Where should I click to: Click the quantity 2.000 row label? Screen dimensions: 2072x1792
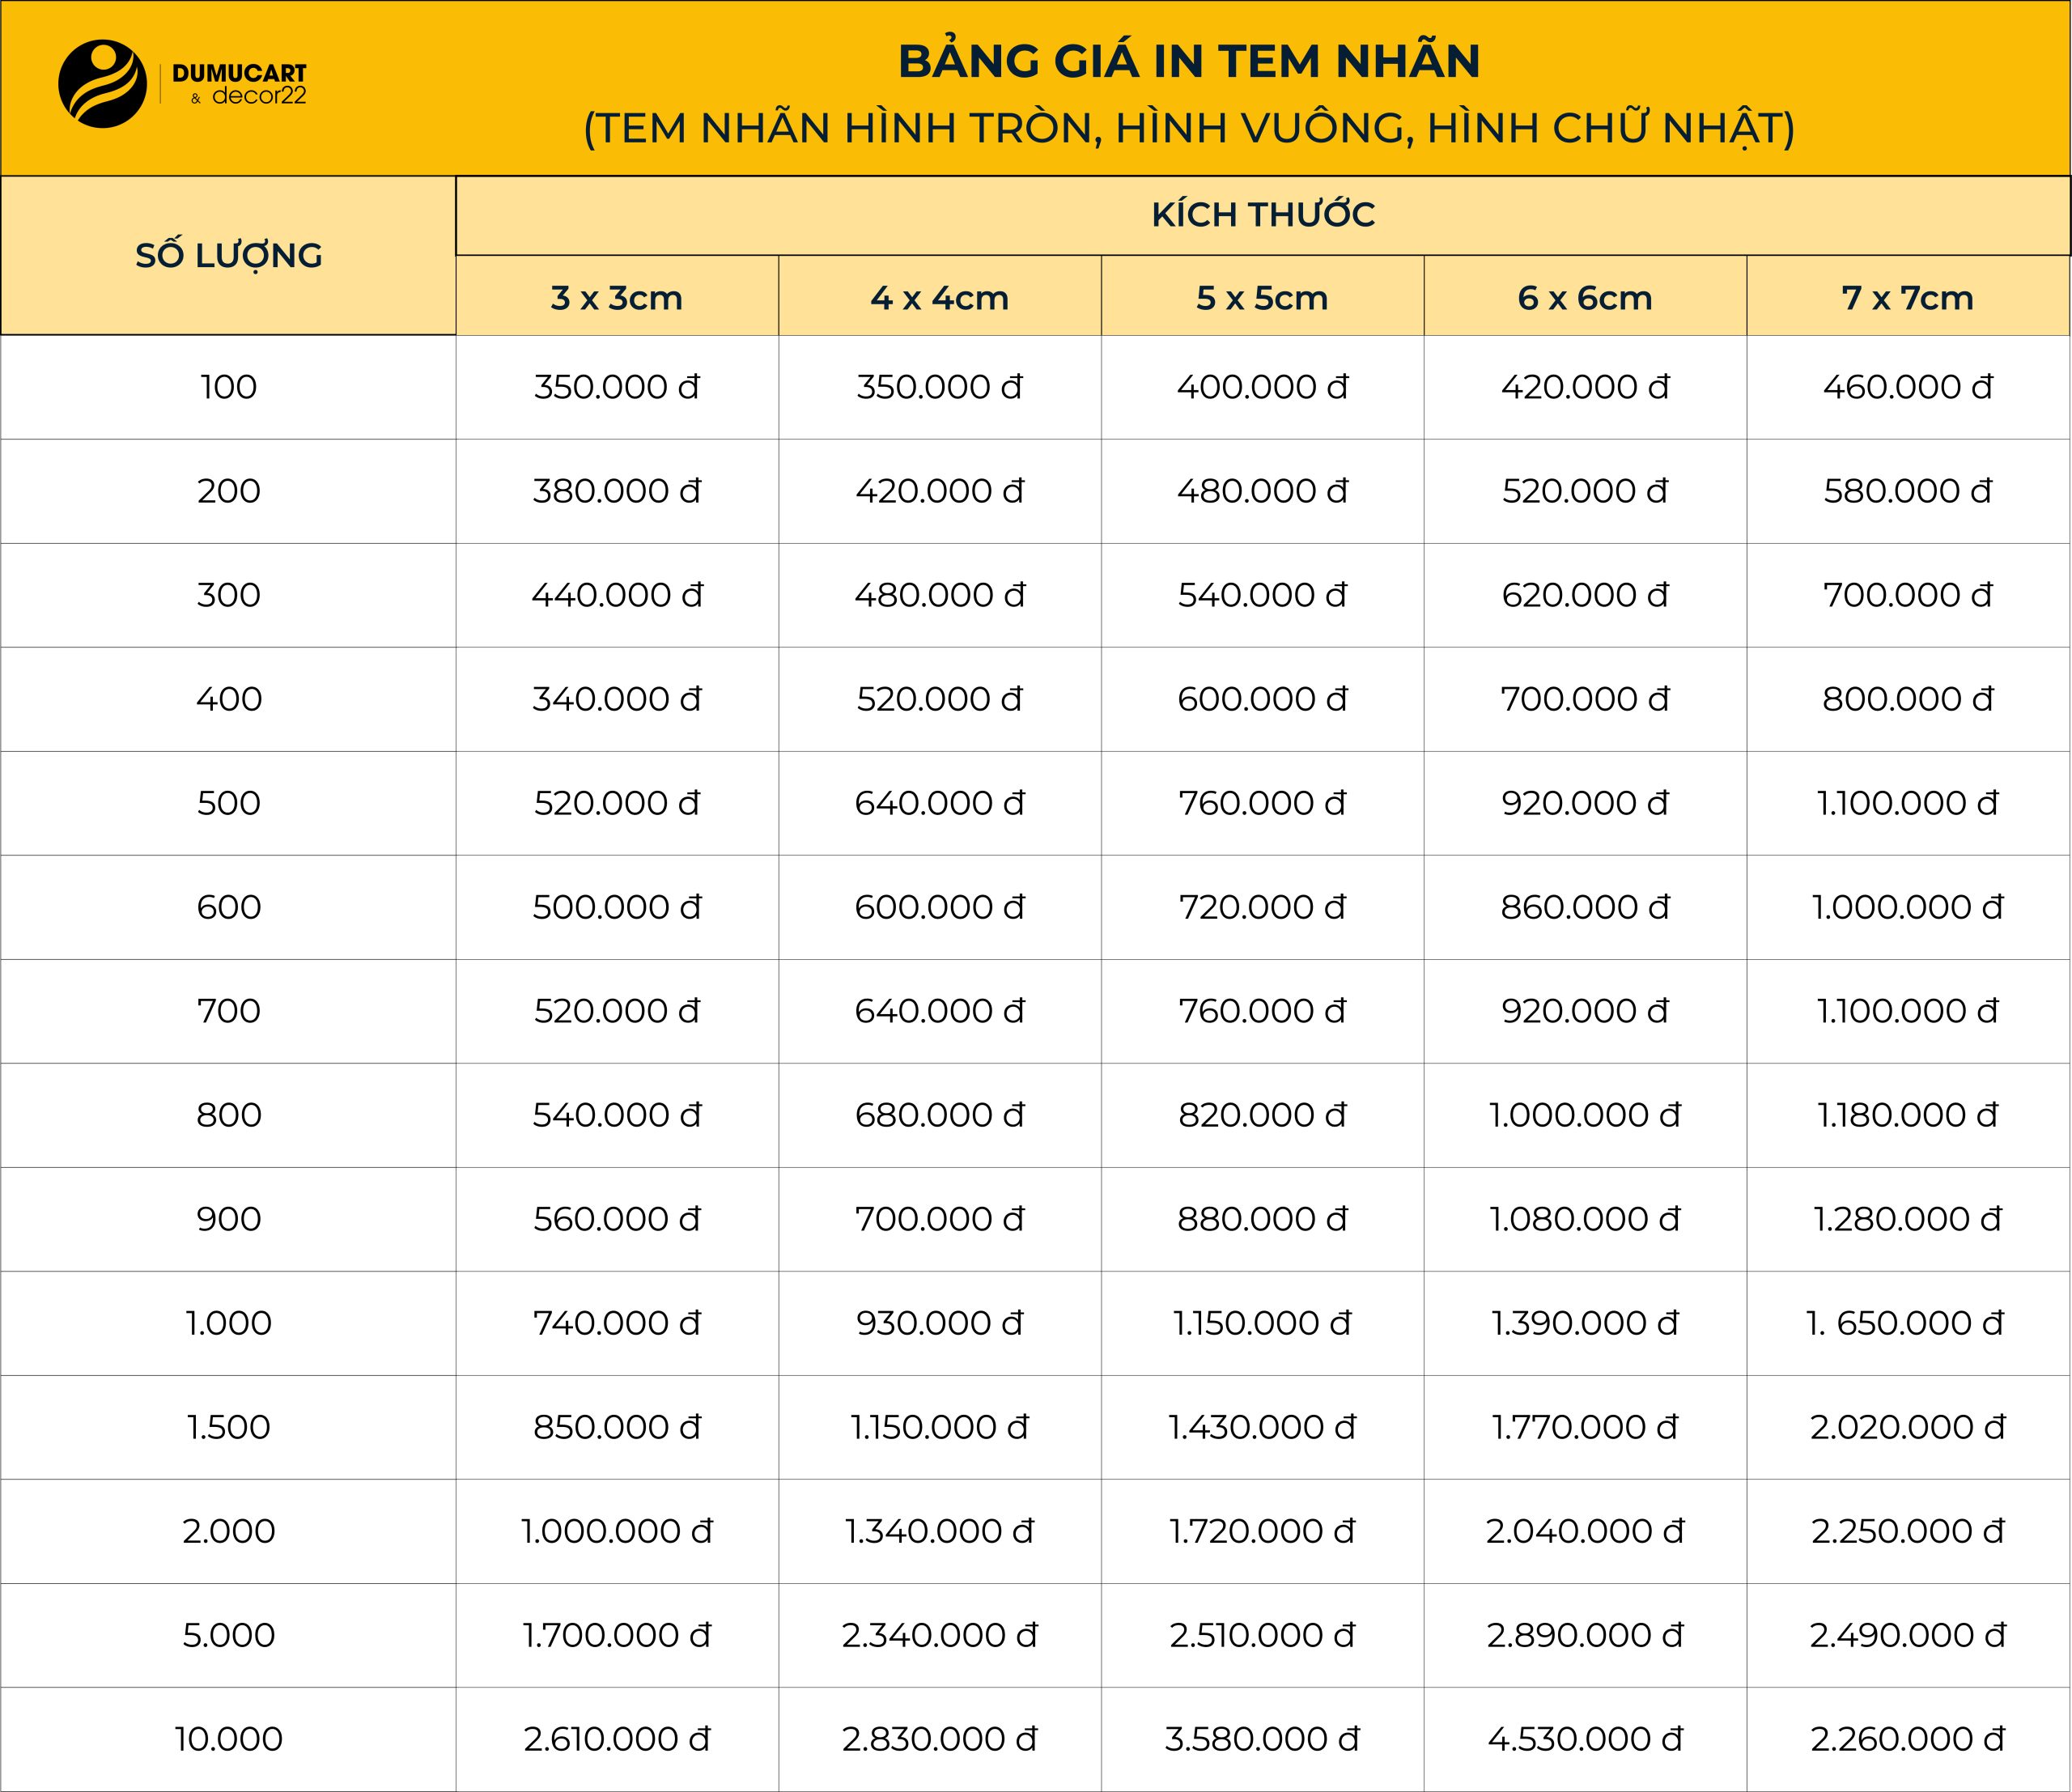(229, 1531)
